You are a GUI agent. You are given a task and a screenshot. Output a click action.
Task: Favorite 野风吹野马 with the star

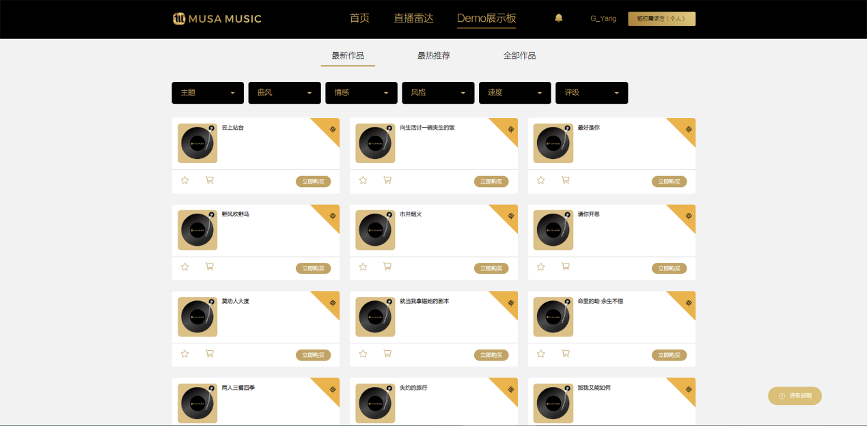(184, 267)
